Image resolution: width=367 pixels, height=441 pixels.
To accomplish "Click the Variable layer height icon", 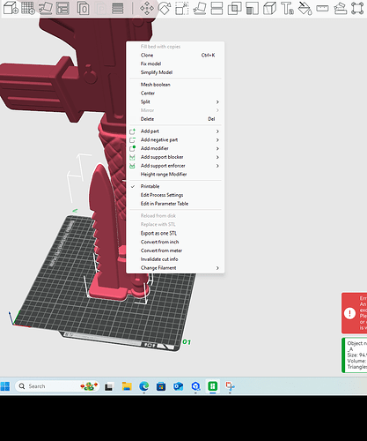I will point(118,8).
